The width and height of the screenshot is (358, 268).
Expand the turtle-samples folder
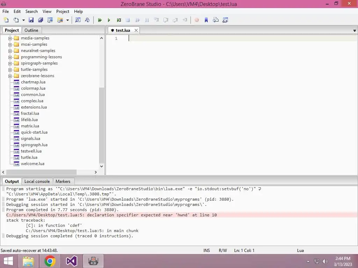click(10, 70)
